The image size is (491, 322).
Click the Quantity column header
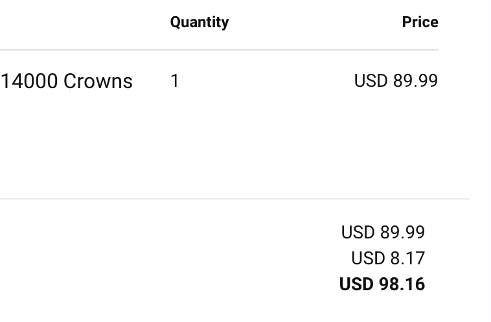point(199,22)
